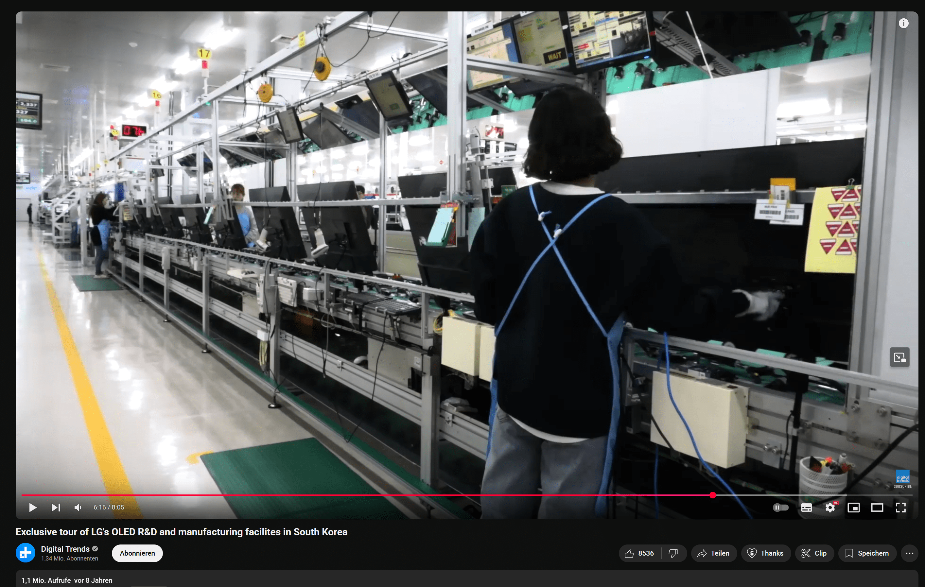Viewport: 925px width, 587px height.
Task: Toggle the autoplay switch
Action: coord(780,508)
